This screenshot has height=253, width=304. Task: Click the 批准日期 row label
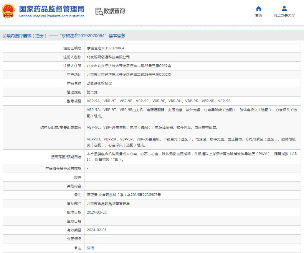74,212
